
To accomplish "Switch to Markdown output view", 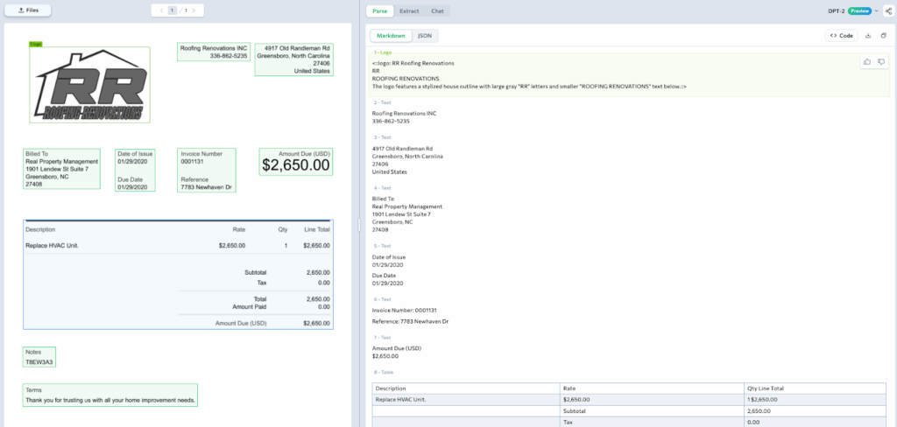I will click(391, 36).
